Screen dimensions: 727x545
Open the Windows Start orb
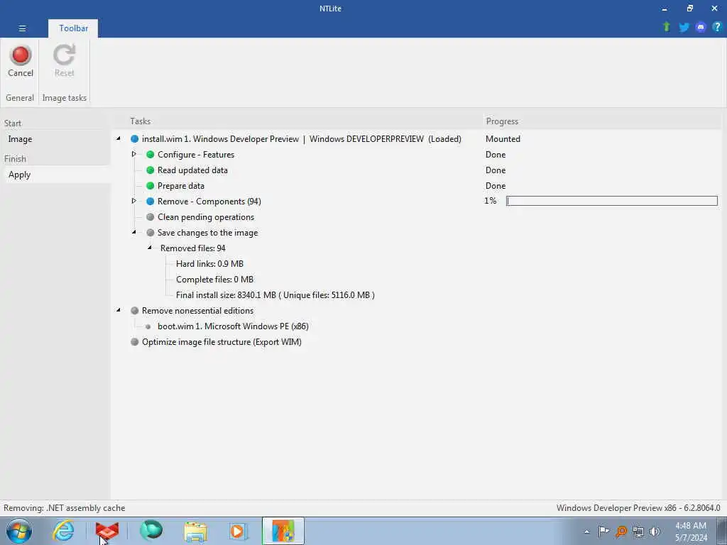(19, 531)
